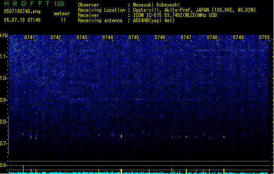Click the Receiving antenna label

coord(100,20)
